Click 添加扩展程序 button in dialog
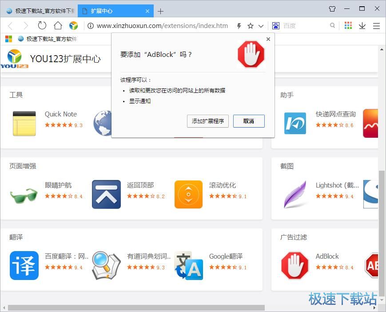This screenshot has width=386, height=312. pos(208,121)
